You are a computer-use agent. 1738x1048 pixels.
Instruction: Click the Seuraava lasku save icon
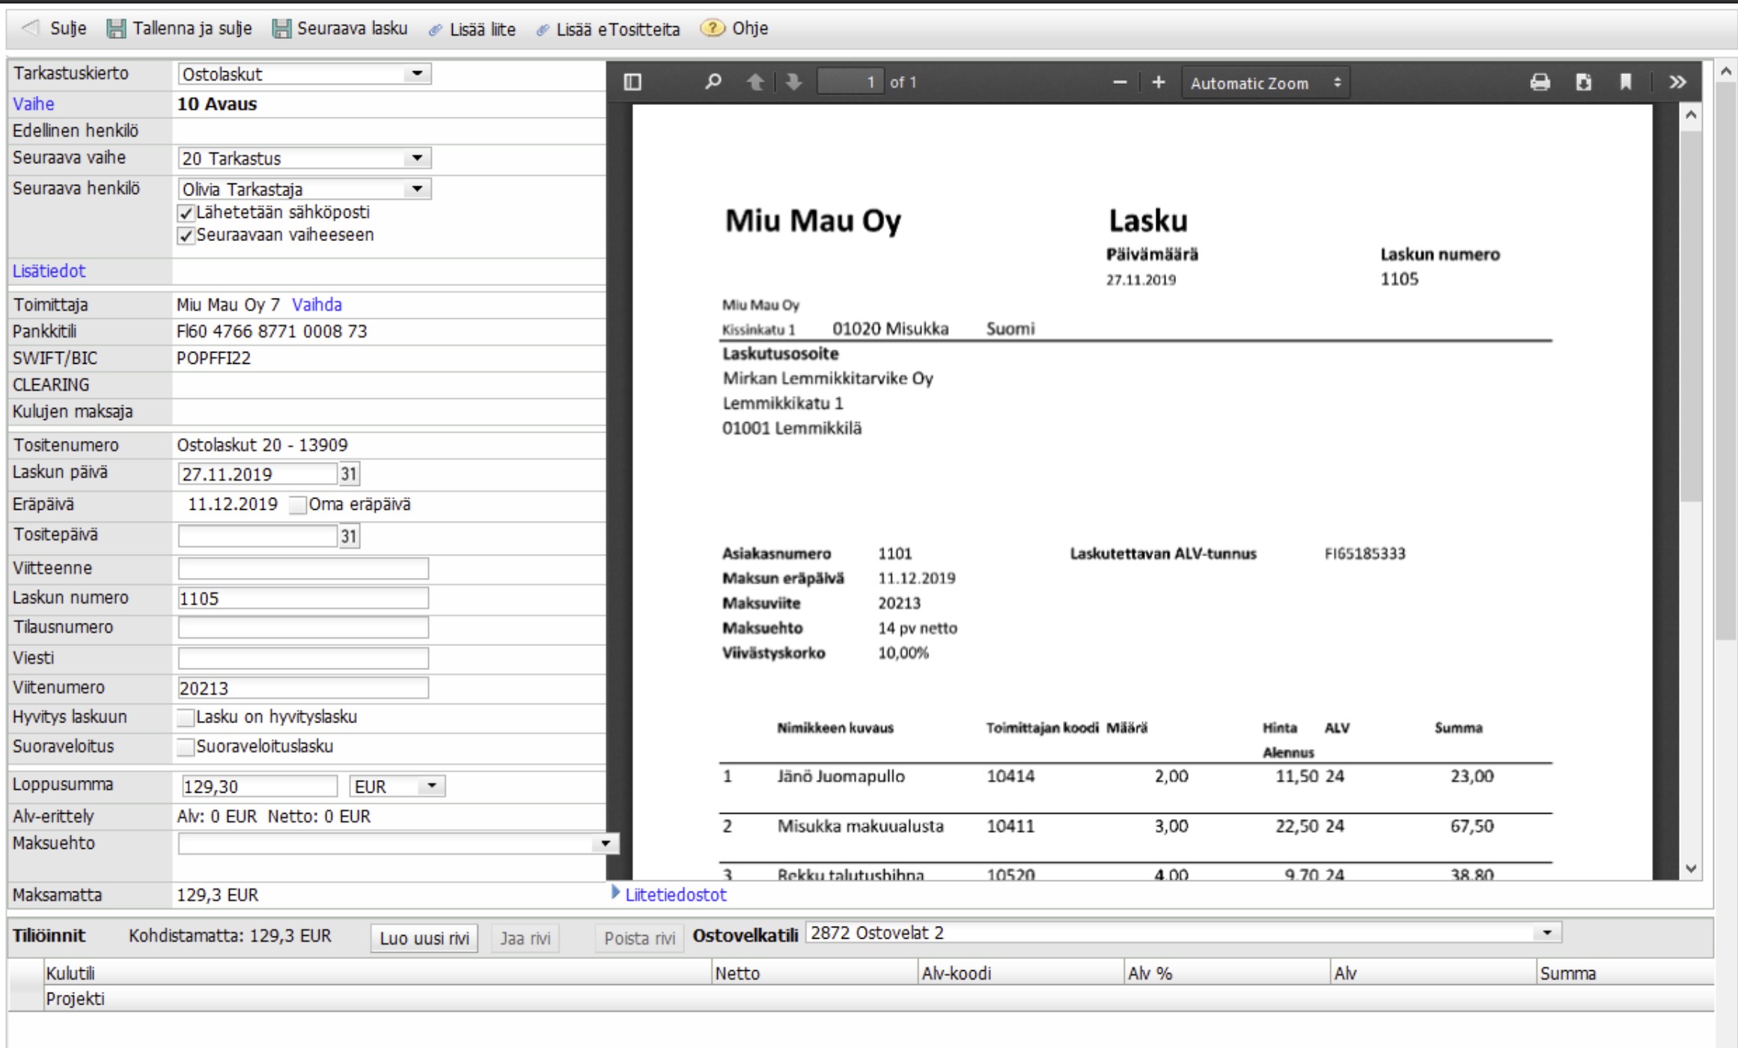(281, 28)
